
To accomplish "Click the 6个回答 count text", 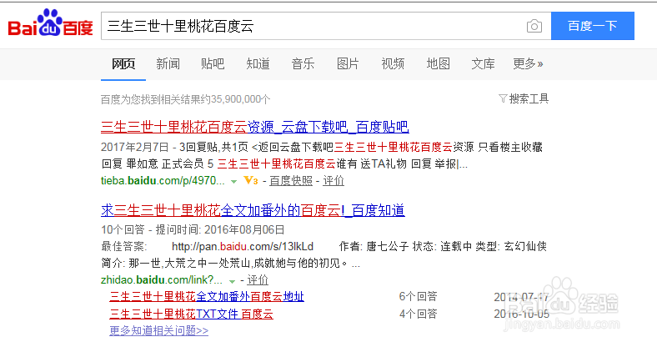I will (418, 297).
